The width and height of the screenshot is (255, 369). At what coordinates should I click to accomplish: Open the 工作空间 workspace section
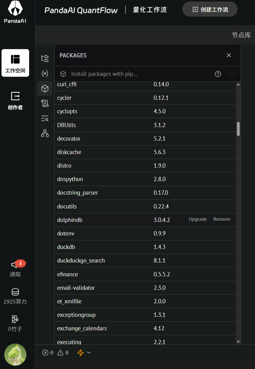pyautogui.click(x=15, y=63)
